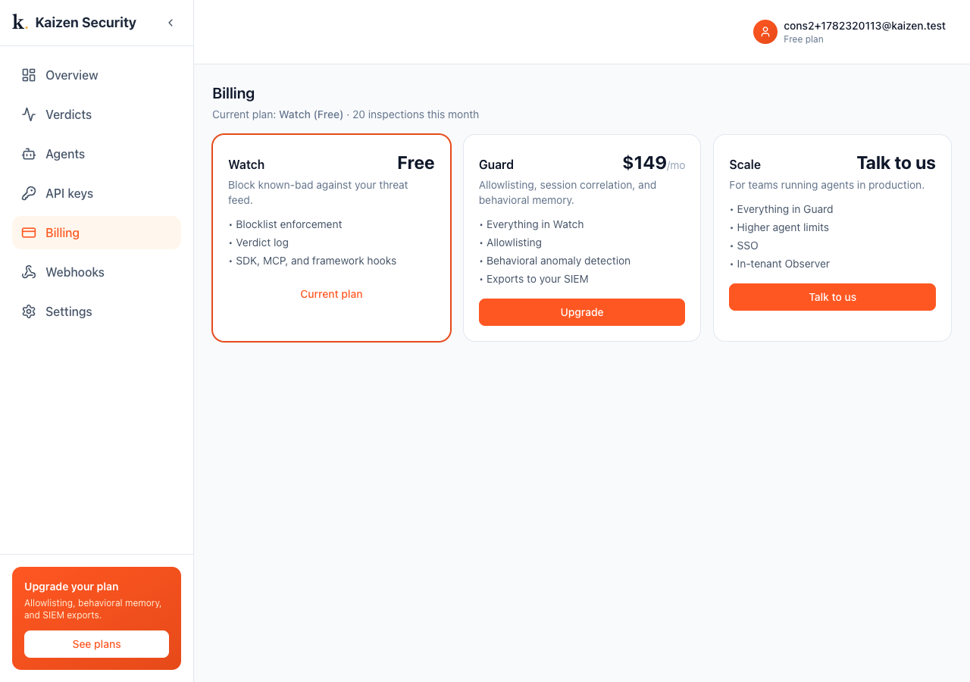
Task: Click the Billing page heading
Action: tap(233, 93)
